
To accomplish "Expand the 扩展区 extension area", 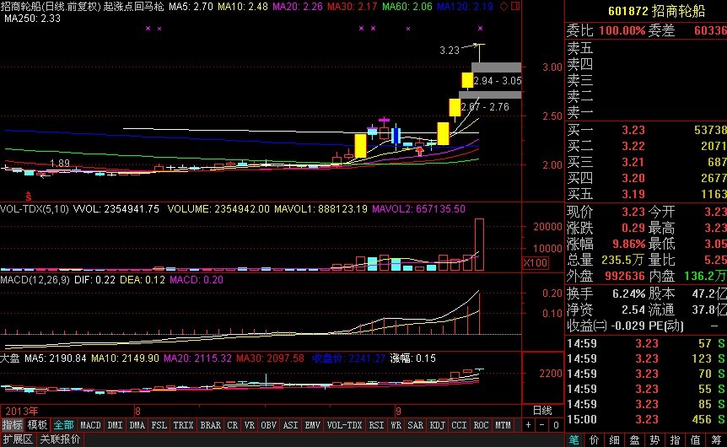I will pyautogui.click(x=17, y=439).
